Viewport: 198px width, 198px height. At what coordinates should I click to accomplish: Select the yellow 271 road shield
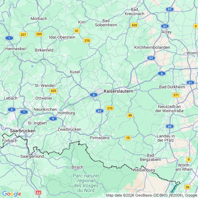(x=176, y=95)
